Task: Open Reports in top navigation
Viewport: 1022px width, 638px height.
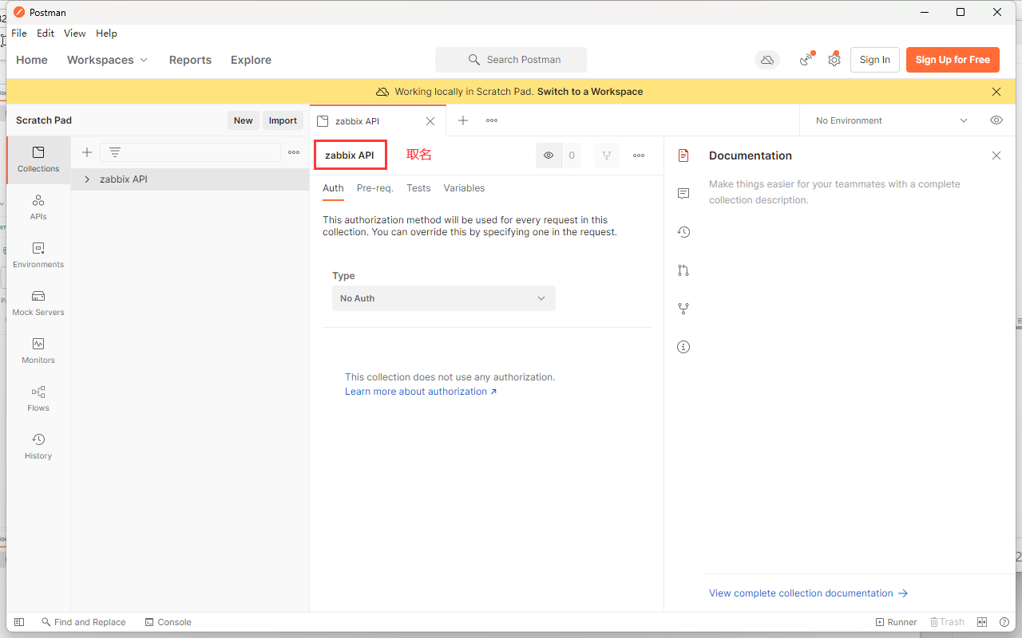Action: click(190, 60)
